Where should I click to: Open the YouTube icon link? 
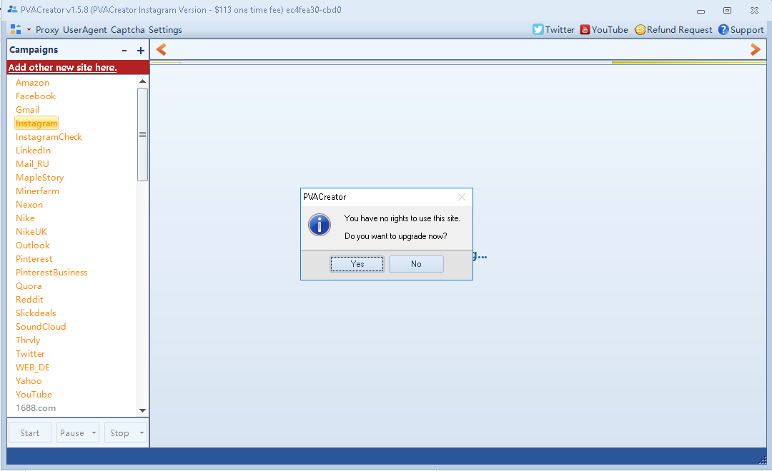point(585,29)
